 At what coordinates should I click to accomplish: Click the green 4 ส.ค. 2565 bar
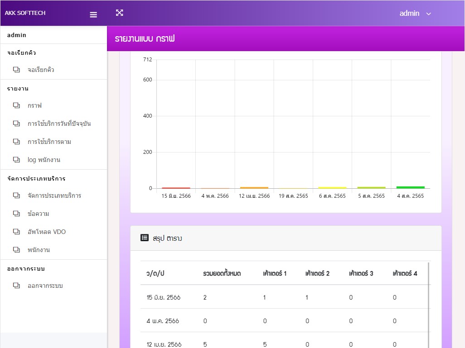(410, 187)
